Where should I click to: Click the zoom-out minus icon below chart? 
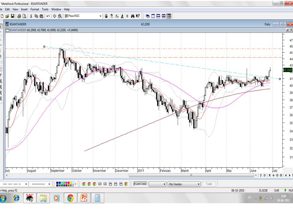click(x=277, y=175)
